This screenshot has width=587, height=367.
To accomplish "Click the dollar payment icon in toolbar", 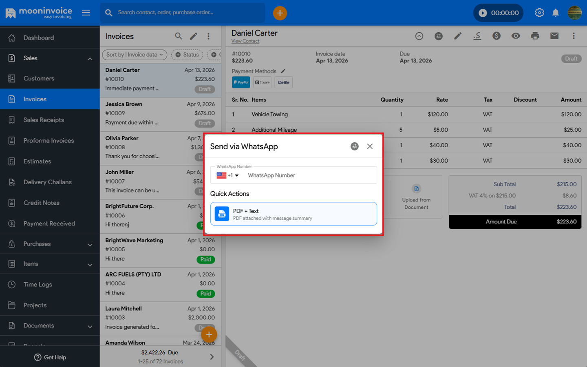I will point(496,36).
